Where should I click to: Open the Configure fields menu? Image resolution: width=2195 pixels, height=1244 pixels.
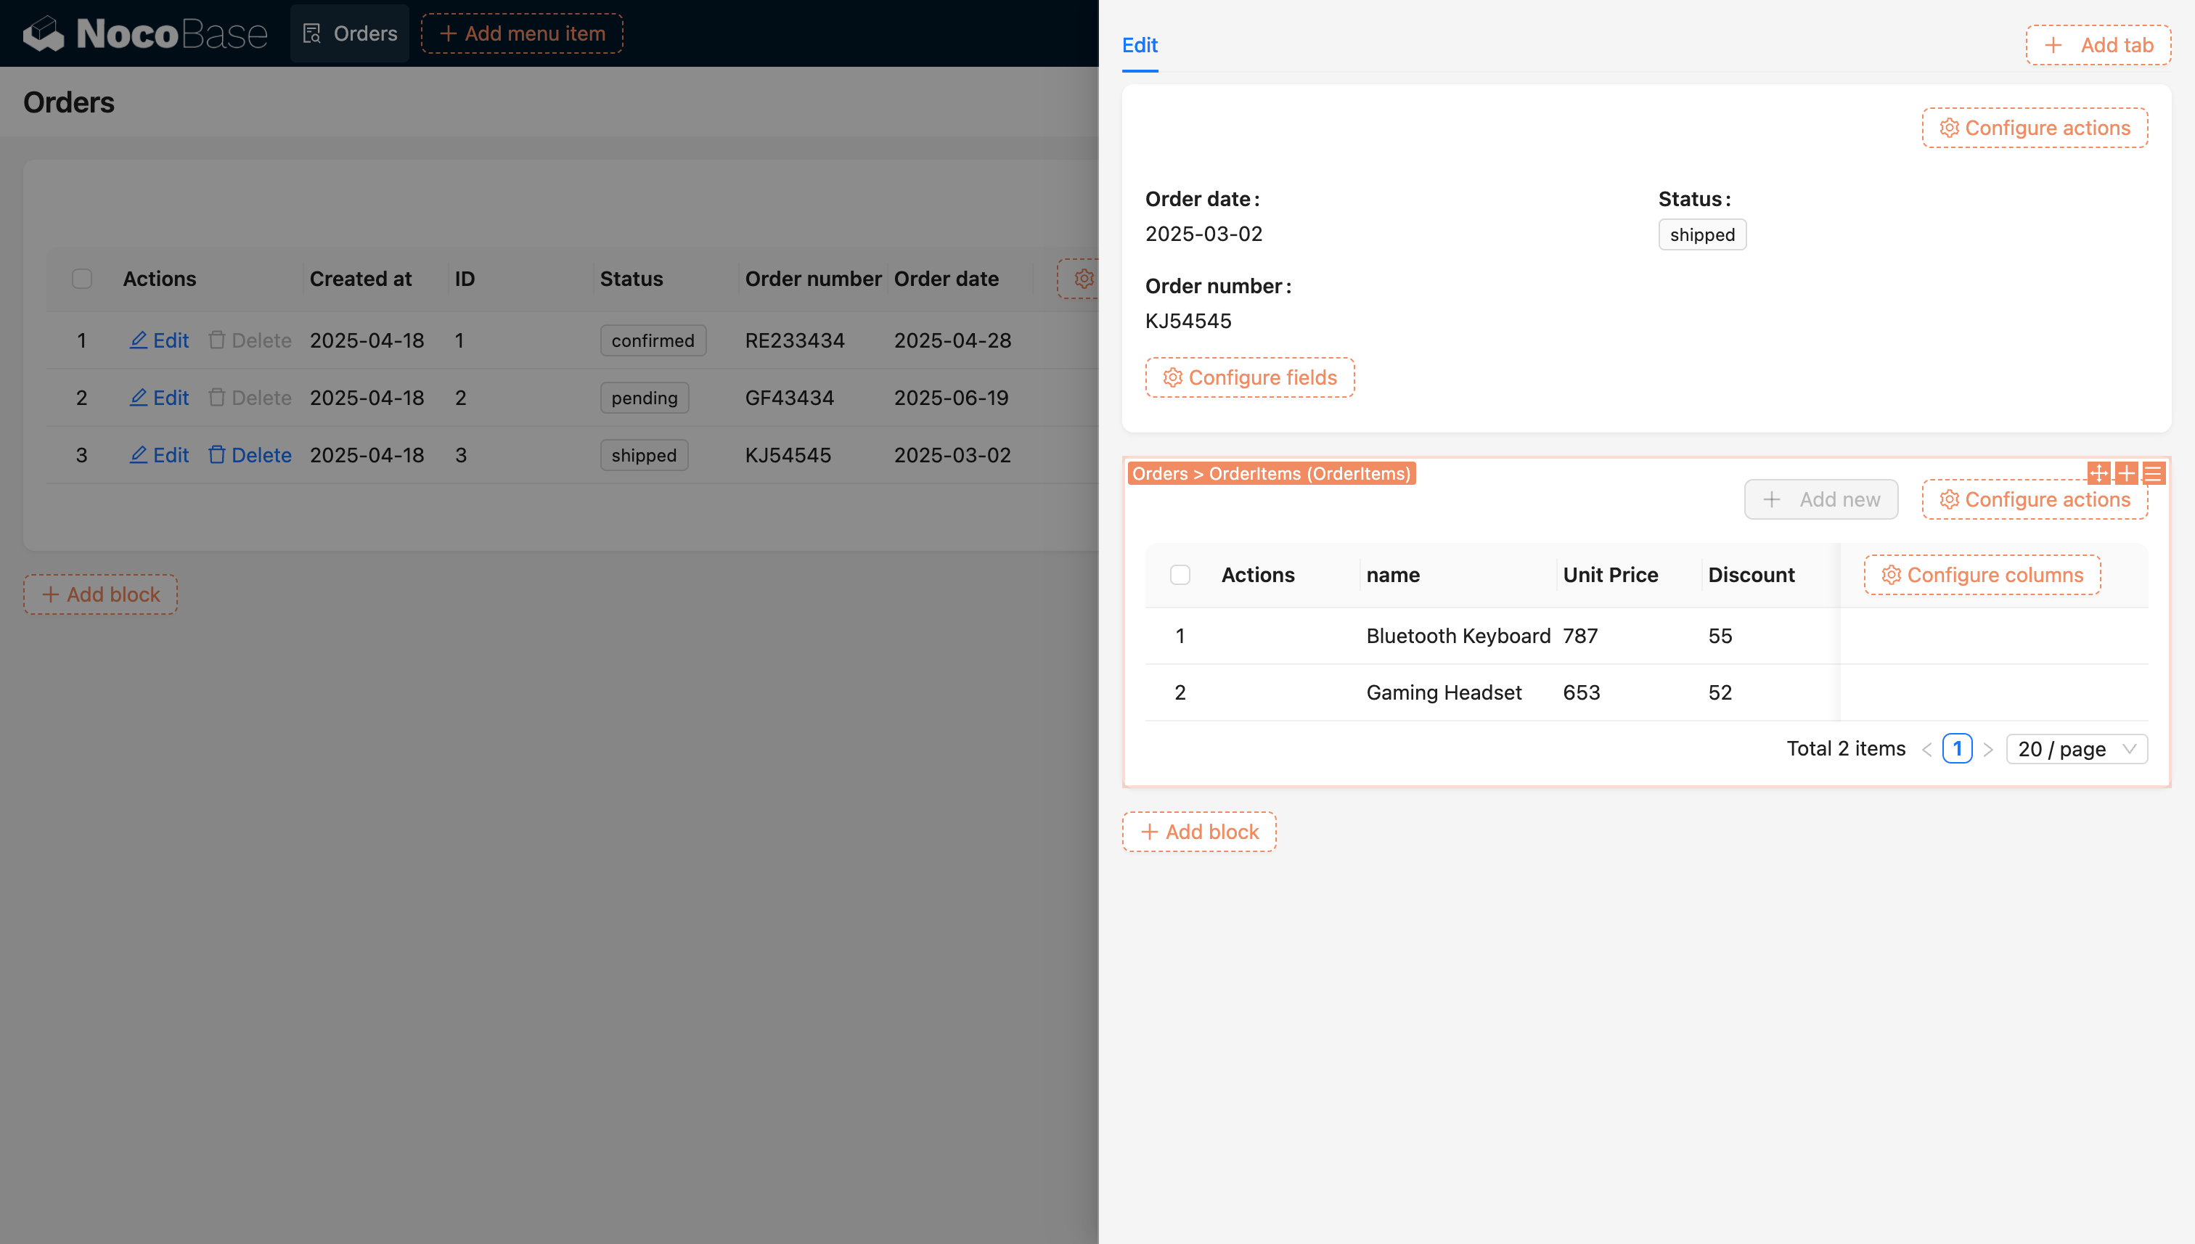[x=1249, y=377]
